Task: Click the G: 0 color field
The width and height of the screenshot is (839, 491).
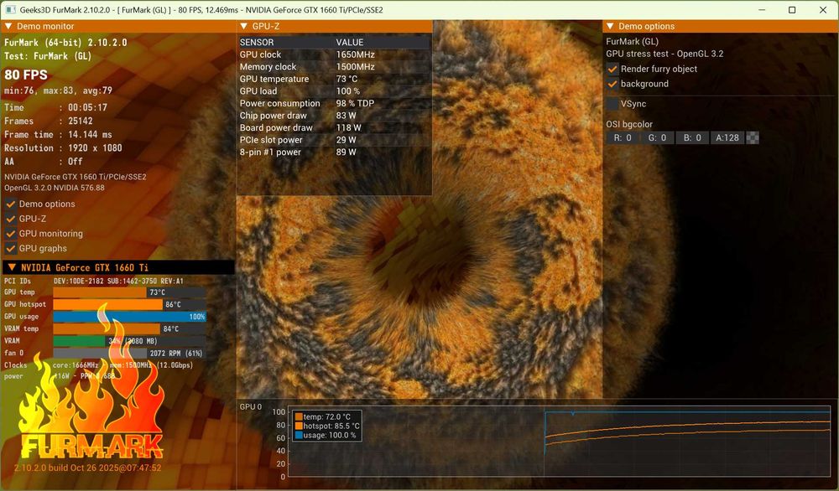Action: [657, 138]
